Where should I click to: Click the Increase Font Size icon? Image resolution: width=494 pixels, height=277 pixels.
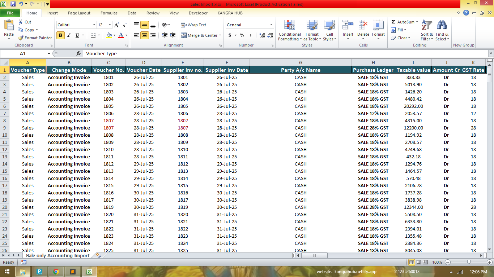tap(116, 25)
